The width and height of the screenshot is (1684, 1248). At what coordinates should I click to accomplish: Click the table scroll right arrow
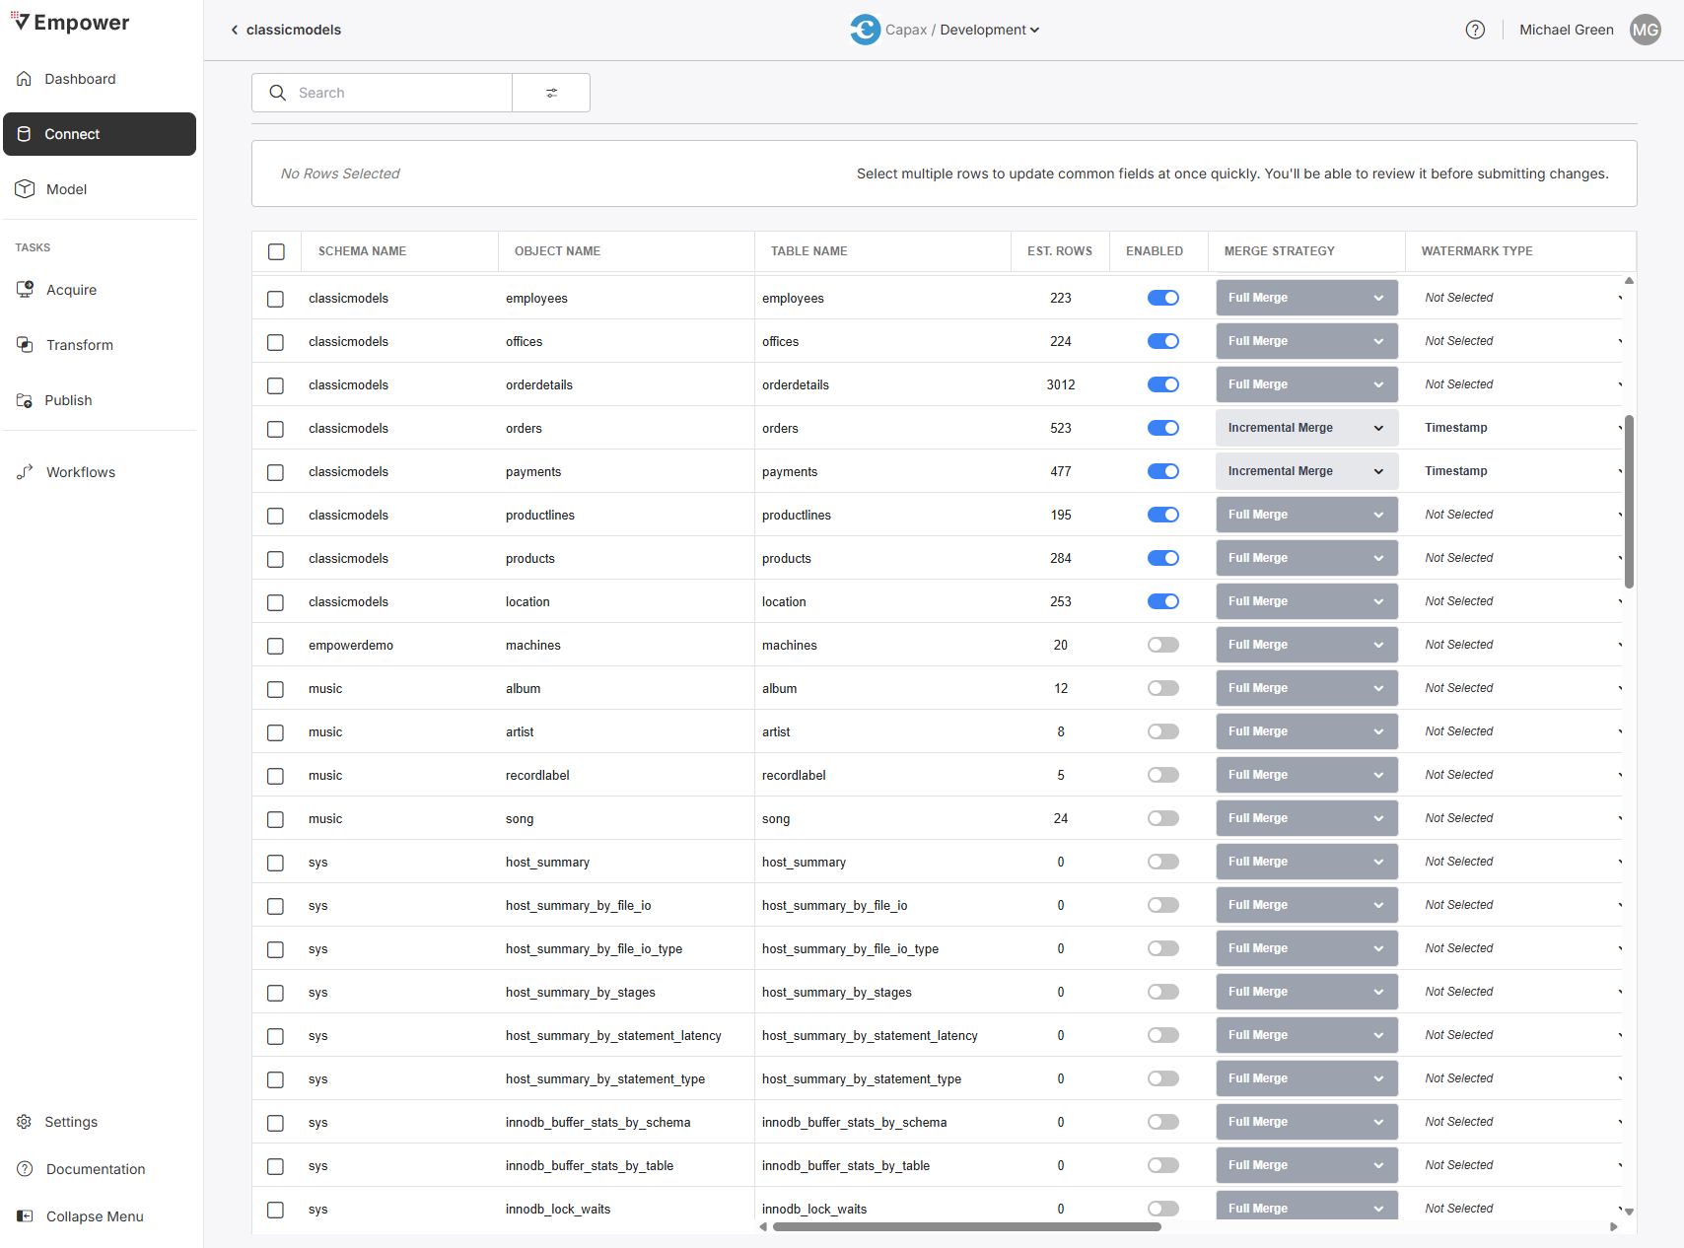point(1613,1227)
